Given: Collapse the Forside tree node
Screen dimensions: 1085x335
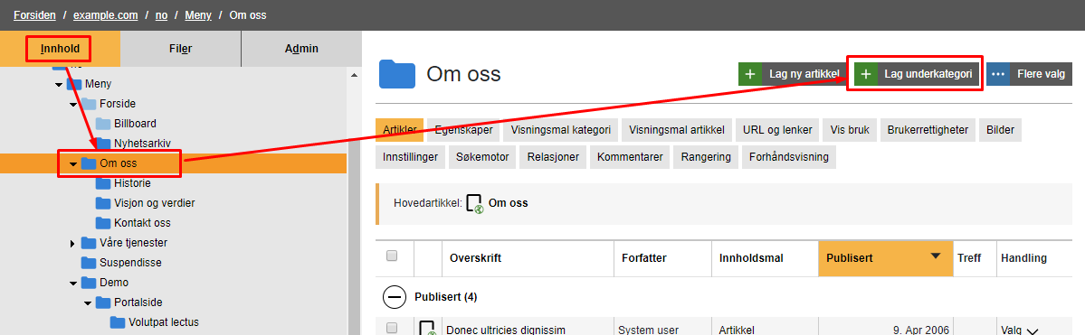Looking at the screenshot, I should coord(73,104).
